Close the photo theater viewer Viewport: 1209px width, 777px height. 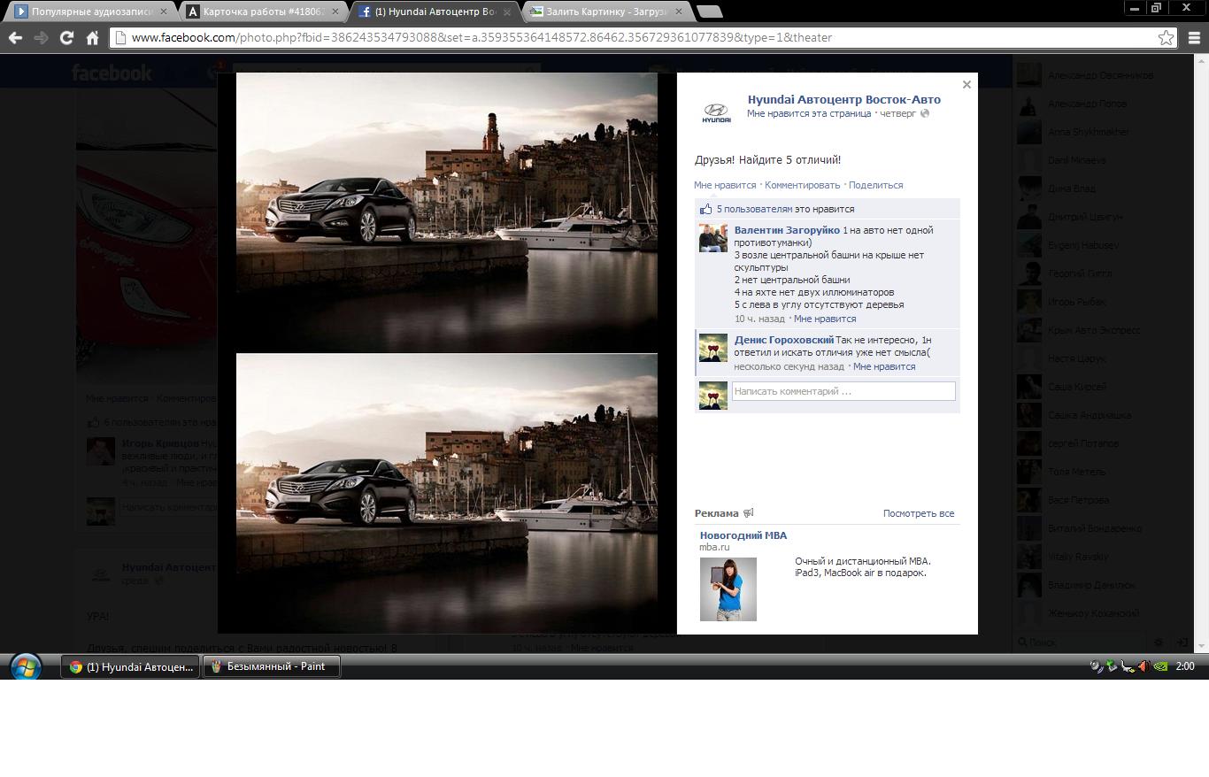[966, 85]
